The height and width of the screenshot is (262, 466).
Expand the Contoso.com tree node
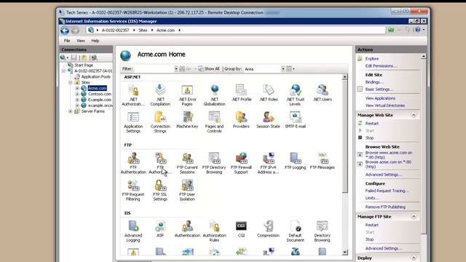(x=77, y=94)
